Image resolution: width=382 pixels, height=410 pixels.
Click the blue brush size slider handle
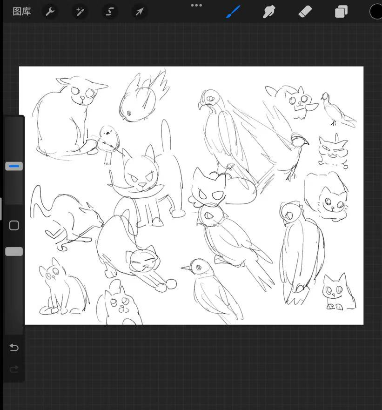point(14,166)
